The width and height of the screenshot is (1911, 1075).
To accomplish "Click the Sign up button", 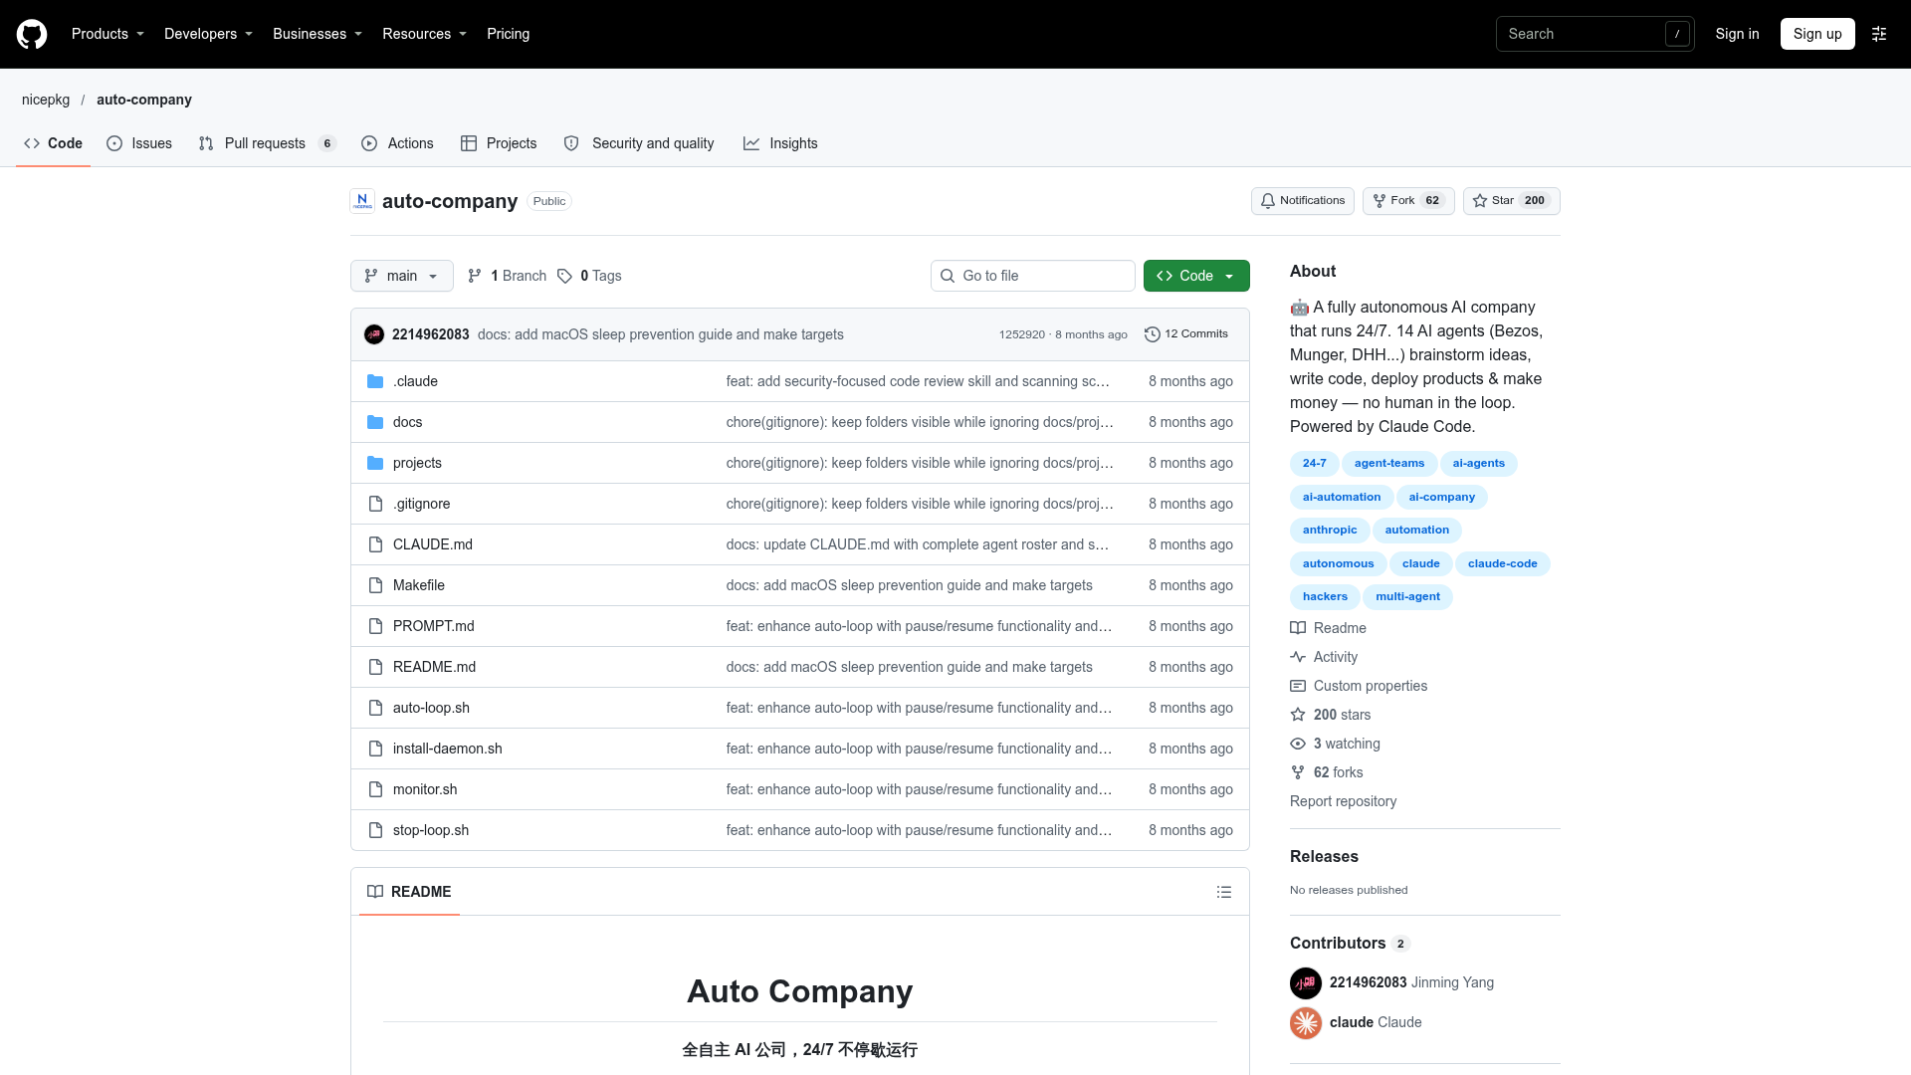I will [1817, 34].
